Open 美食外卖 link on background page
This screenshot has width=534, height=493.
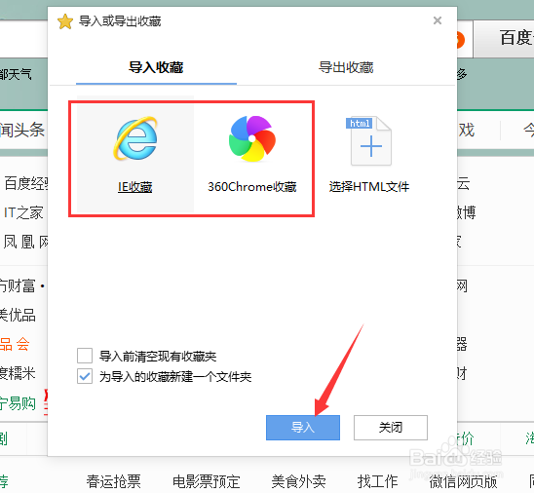298,481
